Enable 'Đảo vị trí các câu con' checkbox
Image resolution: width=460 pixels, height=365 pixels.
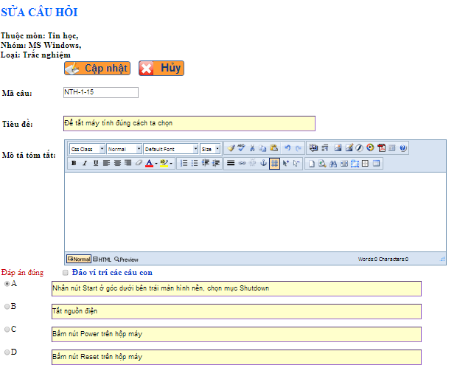click(66, 273)
